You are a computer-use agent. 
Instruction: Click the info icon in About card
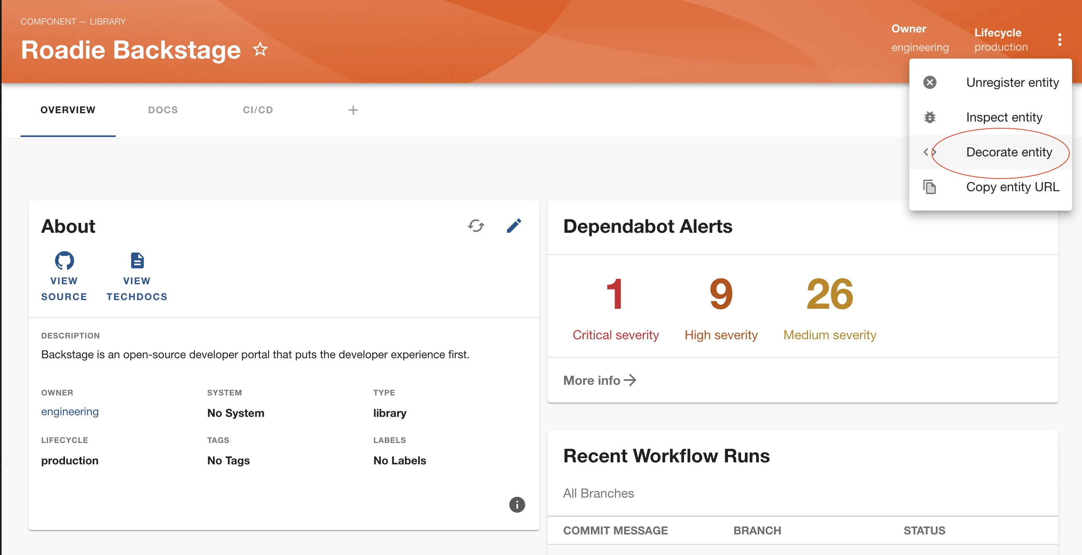coord(516,505)
